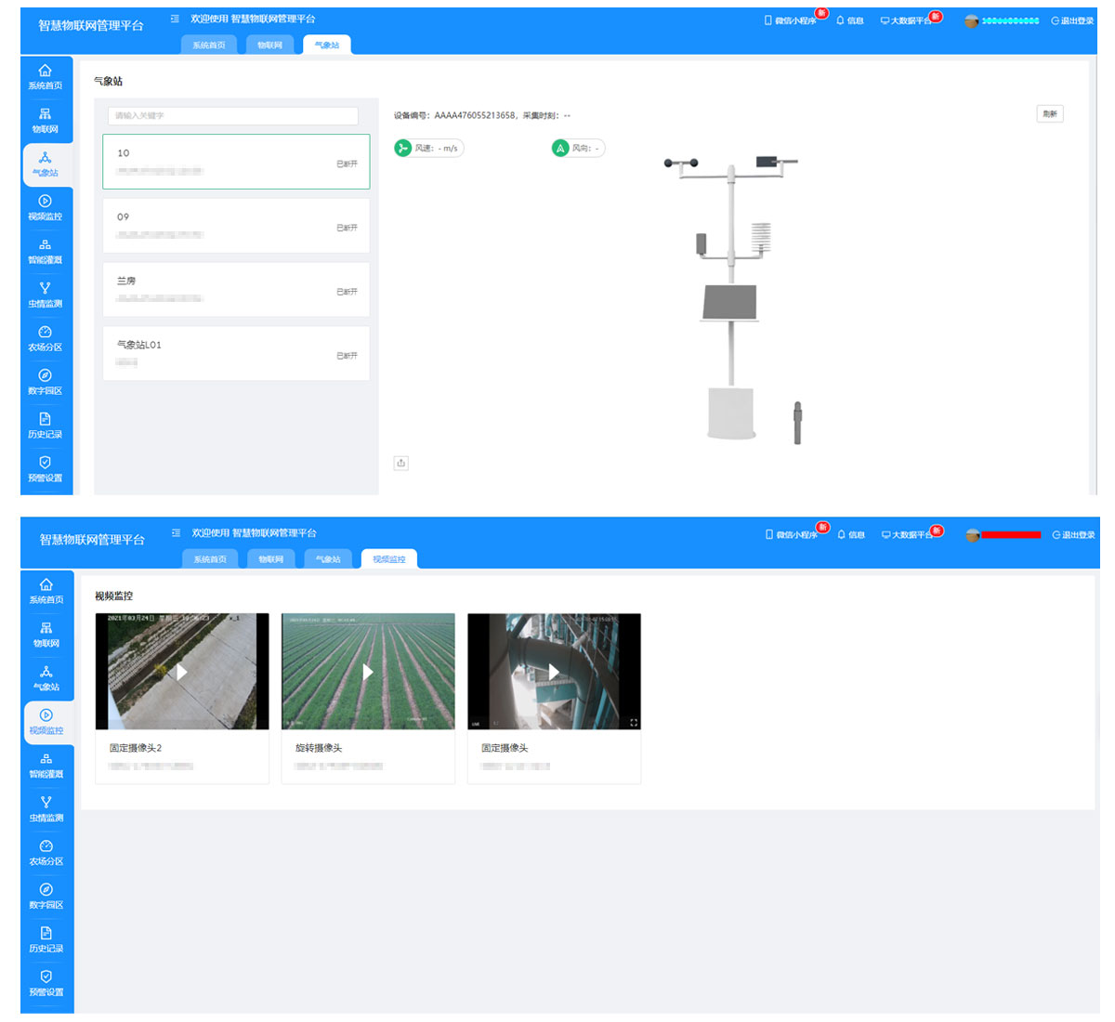Switch to the 视频监控 tab in the tab bar

[388, 559]
